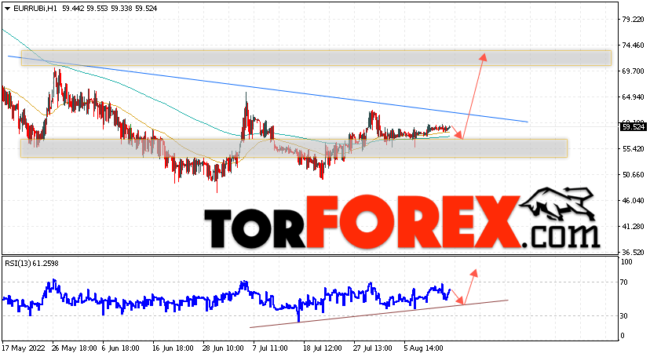Click the RSI red upward arrowhead
Image resolution: width=650 pixels, height=357 pixels.
474,272
